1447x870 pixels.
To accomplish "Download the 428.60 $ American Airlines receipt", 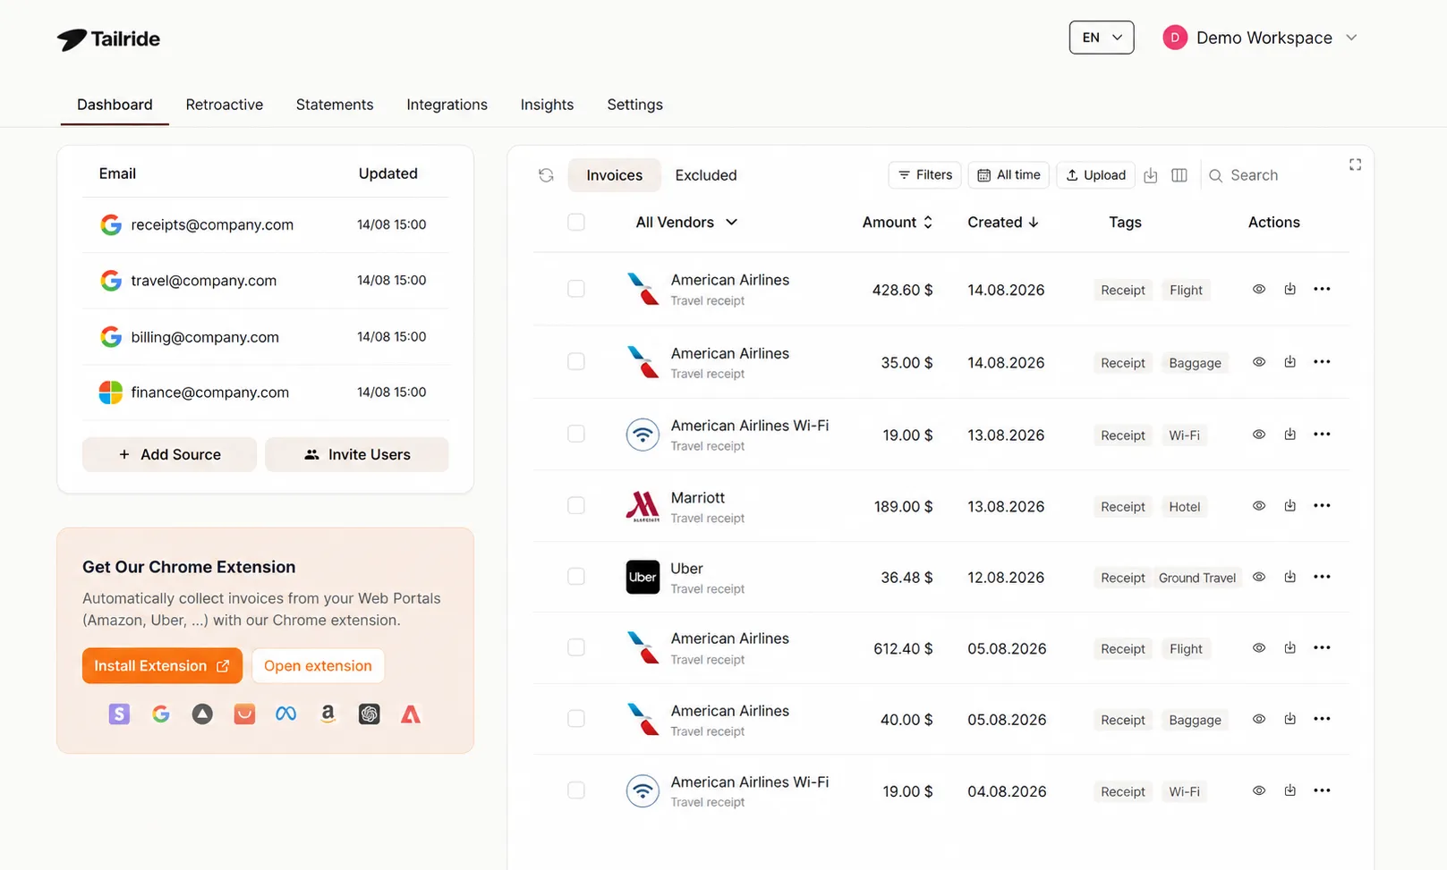I will [1290, 289].
